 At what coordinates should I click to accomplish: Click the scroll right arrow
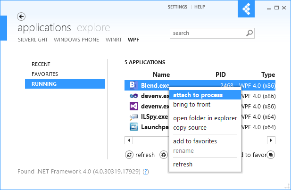271,140
